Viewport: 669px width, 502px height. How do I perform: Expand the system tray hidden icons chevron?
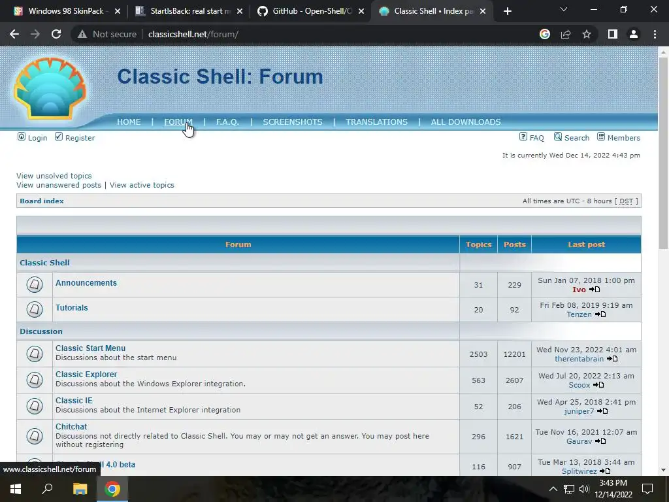(x=553, y=489)
